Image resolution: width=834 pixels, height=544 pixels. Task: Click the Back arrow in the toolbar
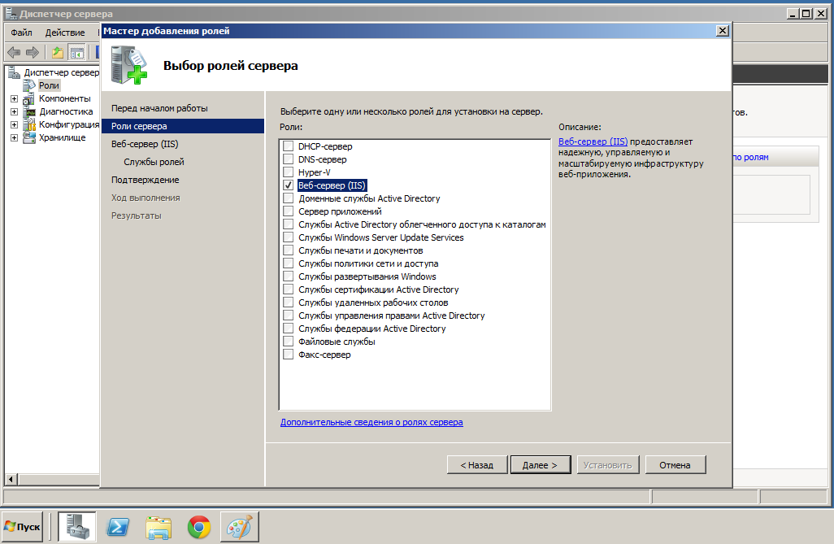(14, 53)
